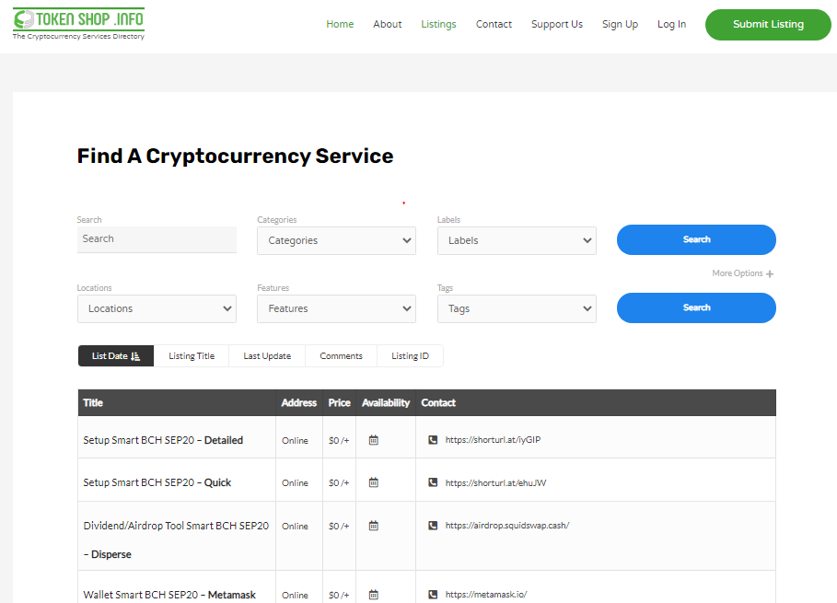Sort listings by Listing ID
Screen dimensions: 837x603
pyautogui.click(x=410, y=356)
